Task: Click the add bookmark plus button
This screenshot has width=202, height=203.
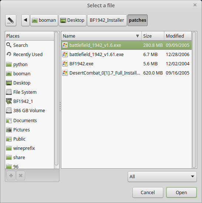Action: click(x=11, y=176)
